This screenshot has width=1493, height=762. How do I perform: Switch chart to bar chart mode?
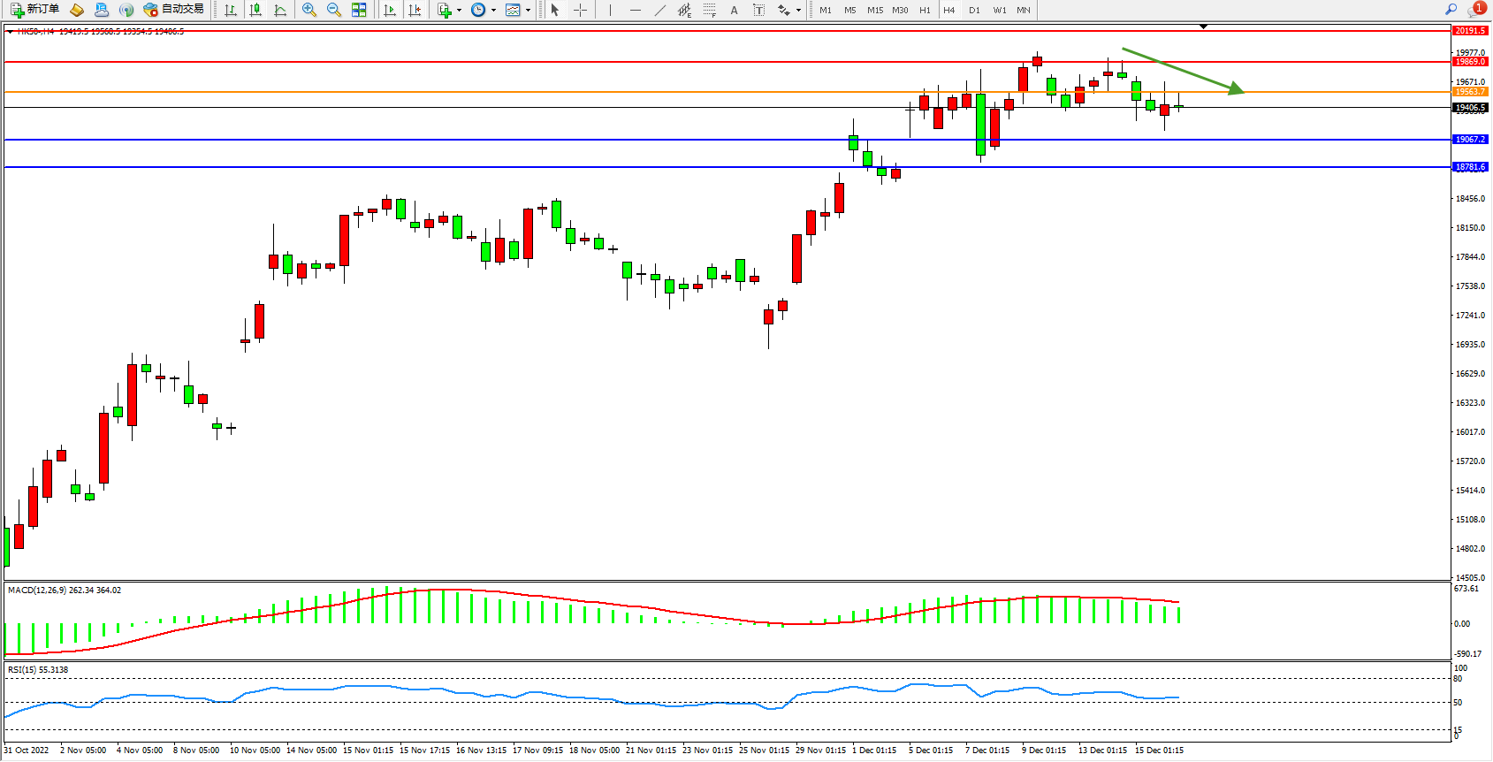pos(231,10)
